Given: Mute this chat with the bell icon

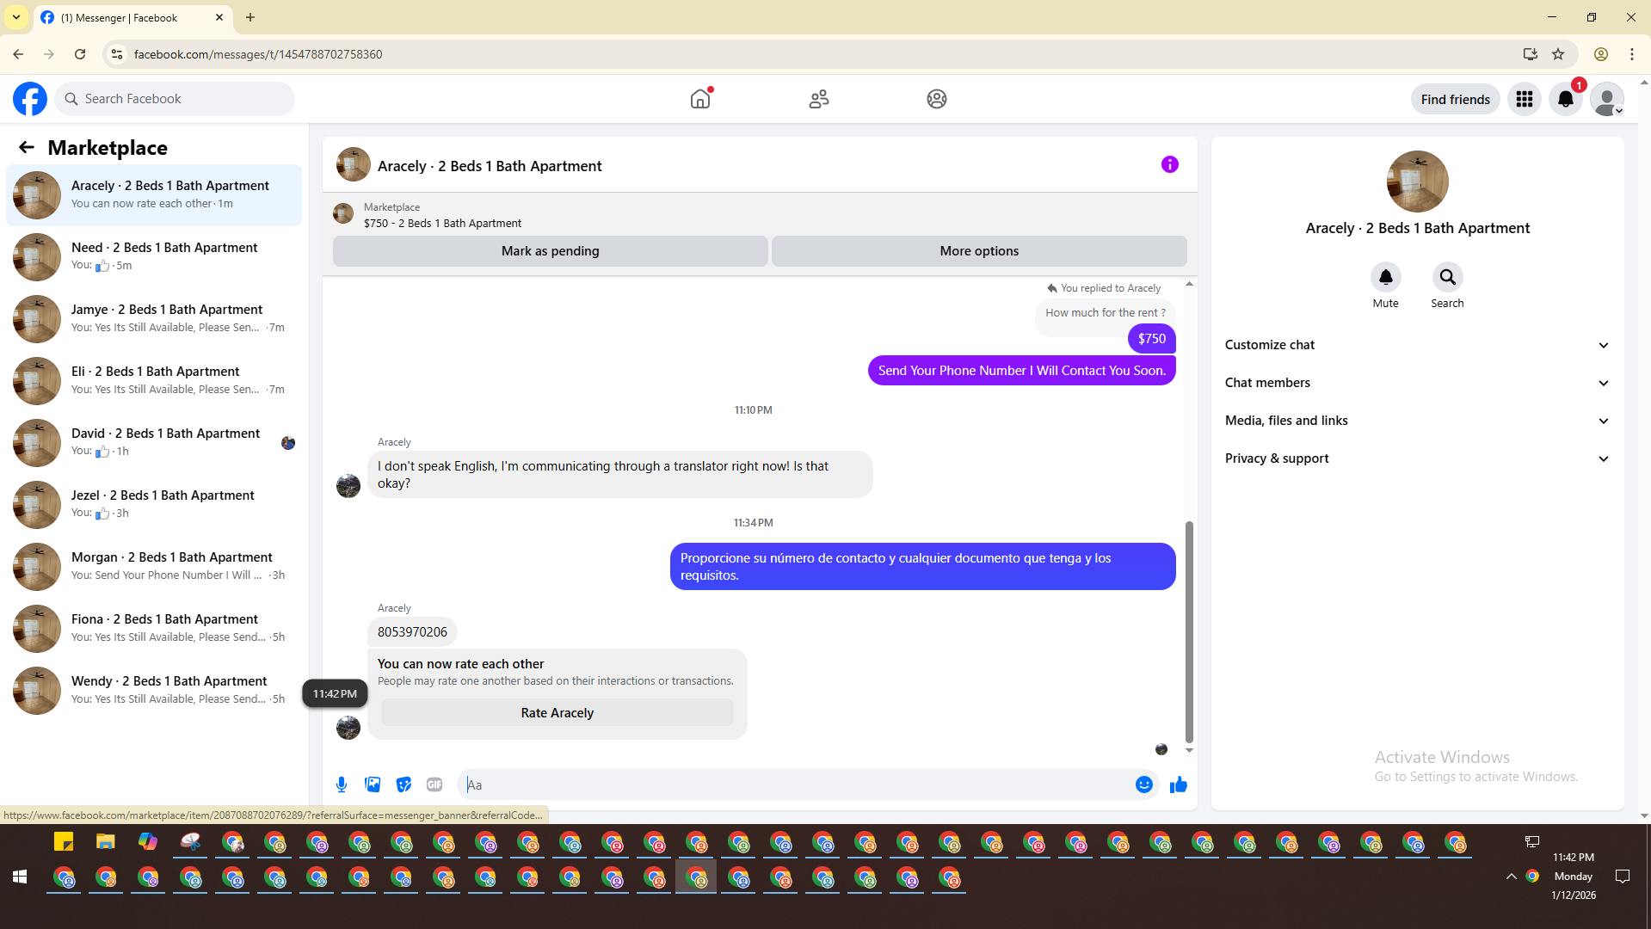Looking at the screenshot, I should 1385,277.
